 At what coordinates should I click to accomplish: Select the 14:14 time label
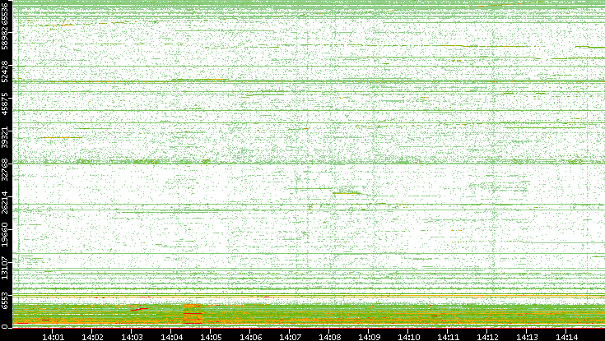pyautogui.click(x=566, y=337)
